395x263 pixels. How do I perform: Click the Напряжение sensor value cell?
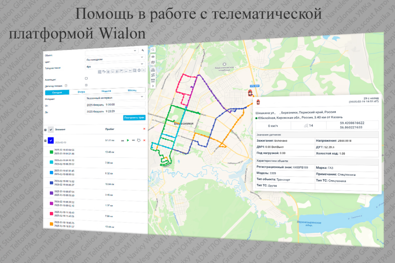pyautogui.click(x=347, y=141)
